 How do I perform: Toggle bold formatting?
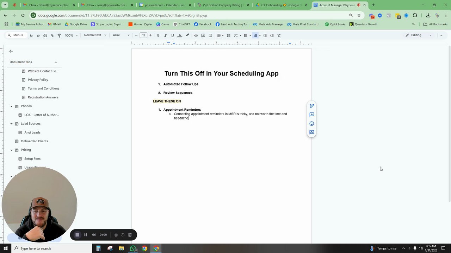click(x=158, y=35)
